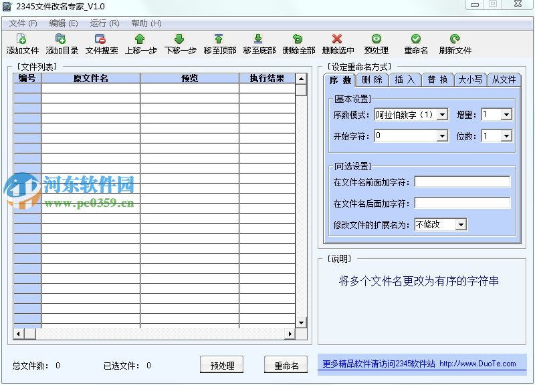Open the 编辑 (Edit) menu
The image size is (535, 385).
click(x=62, y=22)
